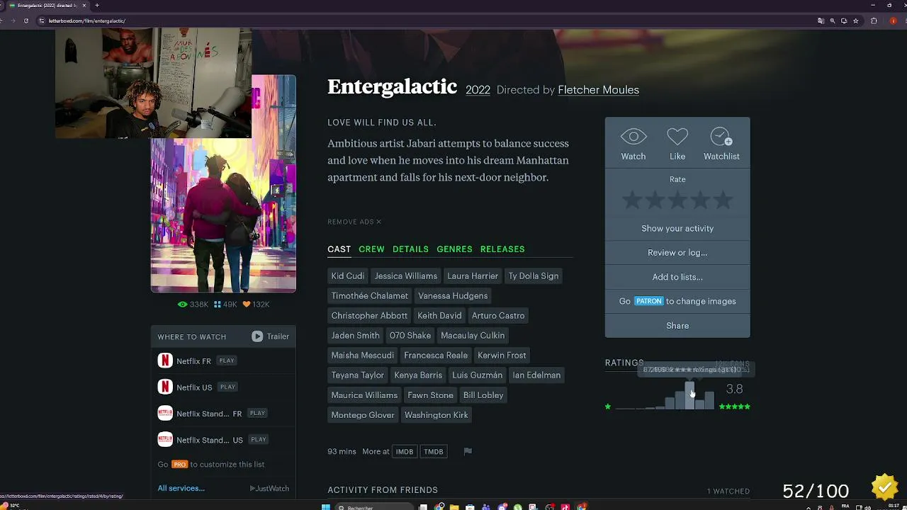Reload the page
This screenshot has width=907, height=510.
coord(26,21)
